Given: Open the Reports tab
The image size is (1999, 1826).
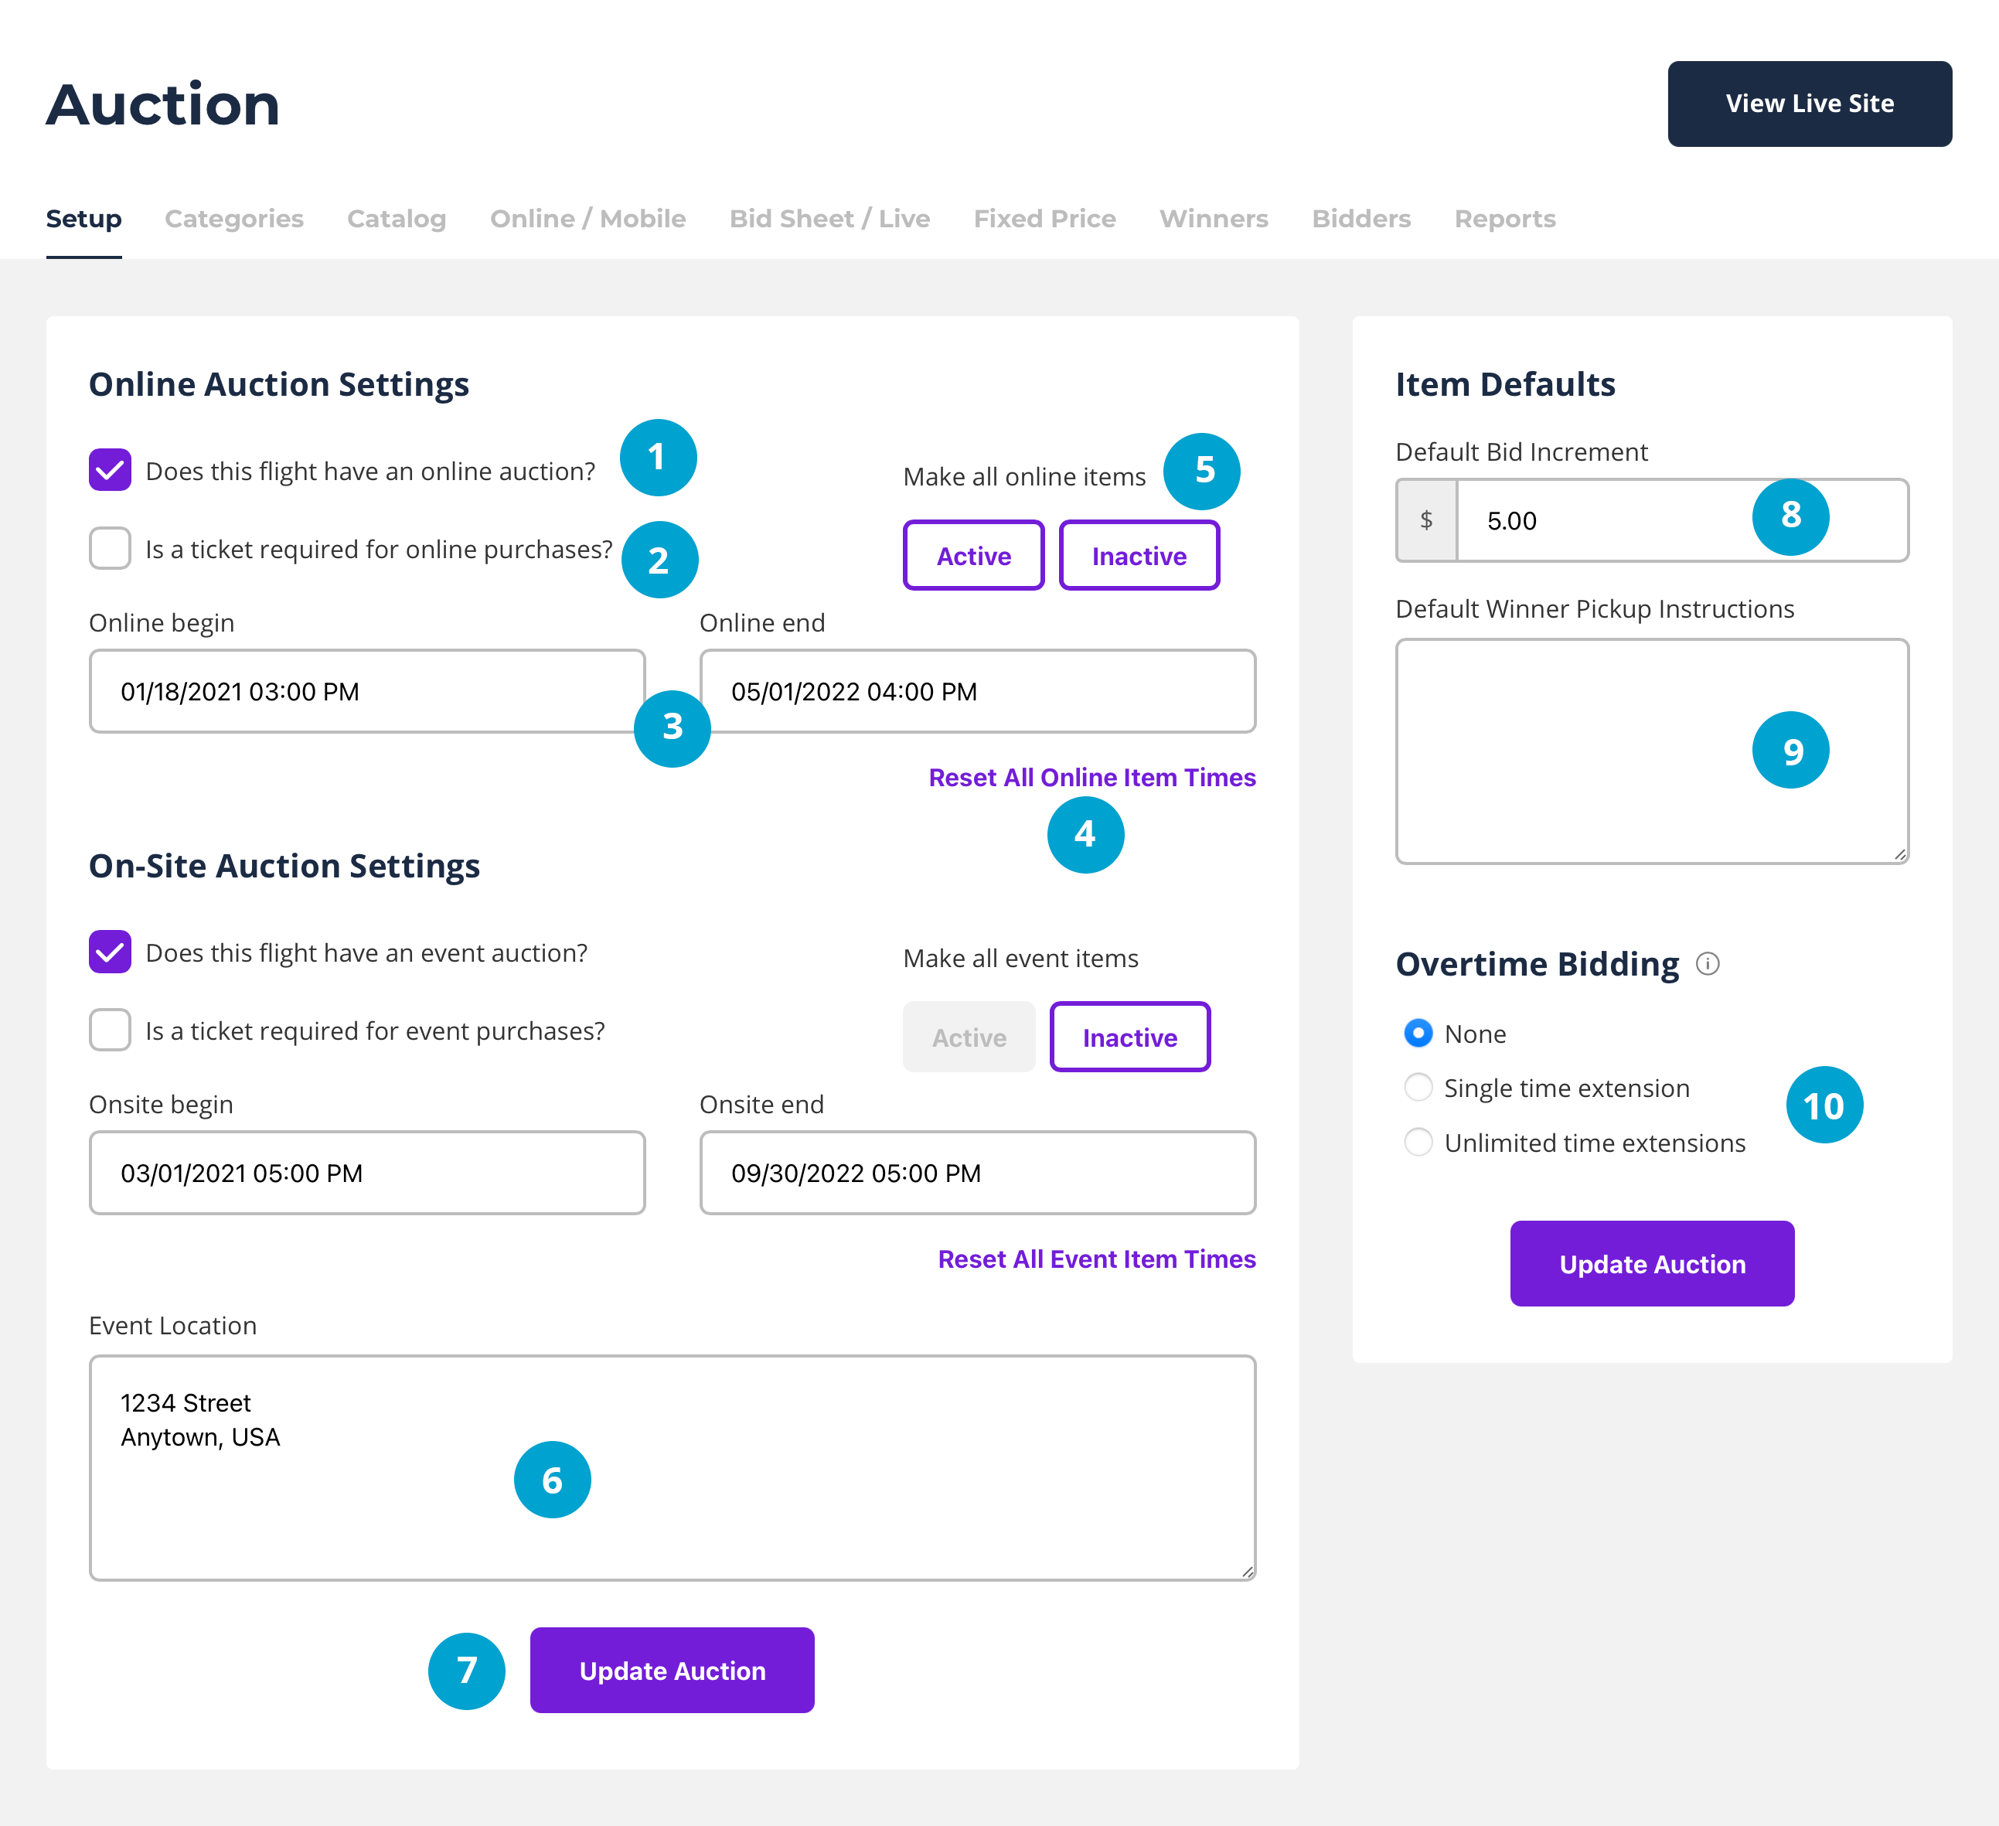Looking at the screenshot, I should coord(1504,218).
